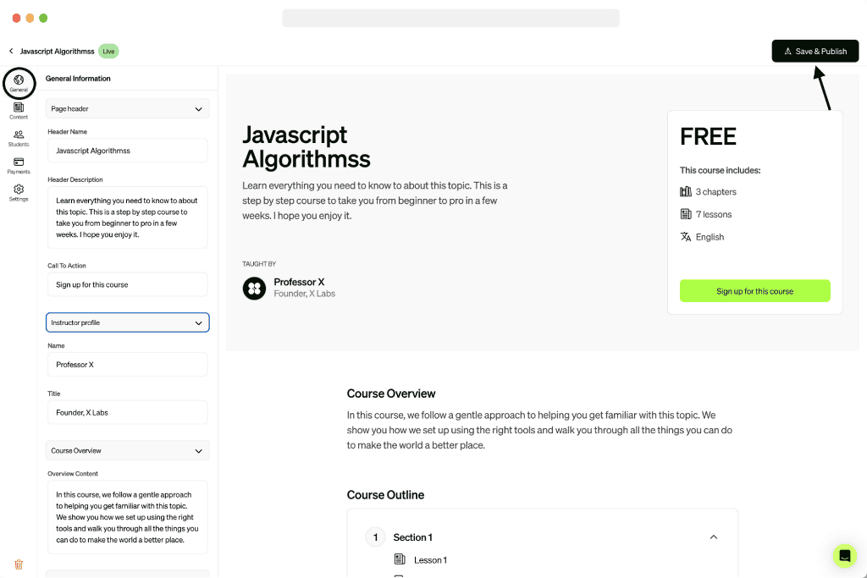Click the orange trash delete icon
867x578 pixels.
point(19,564)
